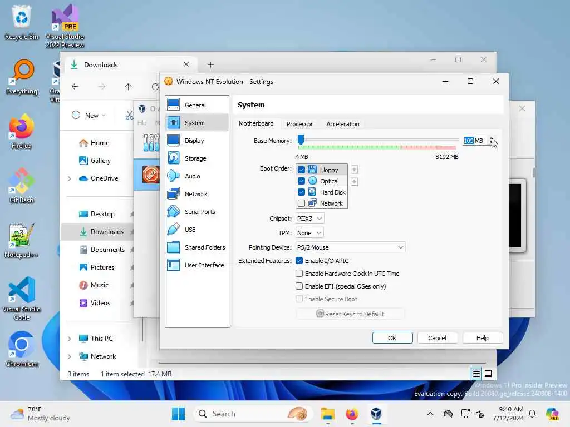Open Display settings category
This screenshot has width=570, height=427.
[x=197, y=141]
